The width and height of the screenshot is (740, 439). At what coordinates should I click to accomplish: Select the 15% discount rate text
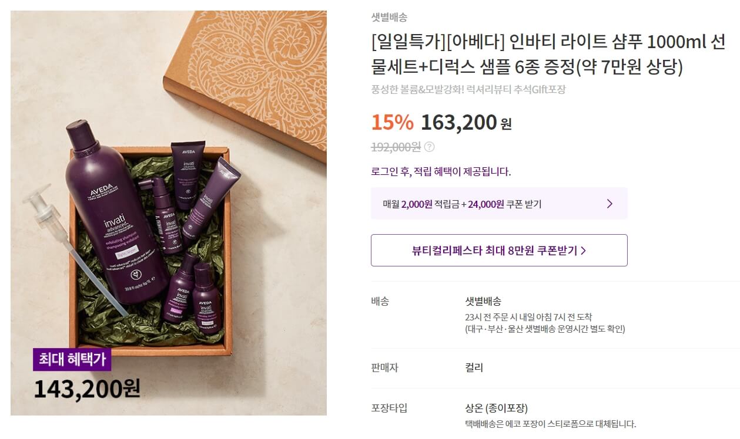tap(392, 122)
